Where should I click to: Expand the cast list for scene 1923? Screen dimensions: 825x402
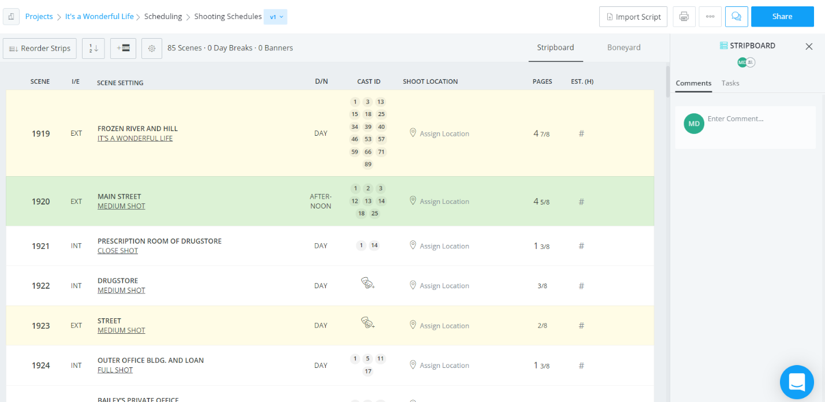[x=368, y=324]
